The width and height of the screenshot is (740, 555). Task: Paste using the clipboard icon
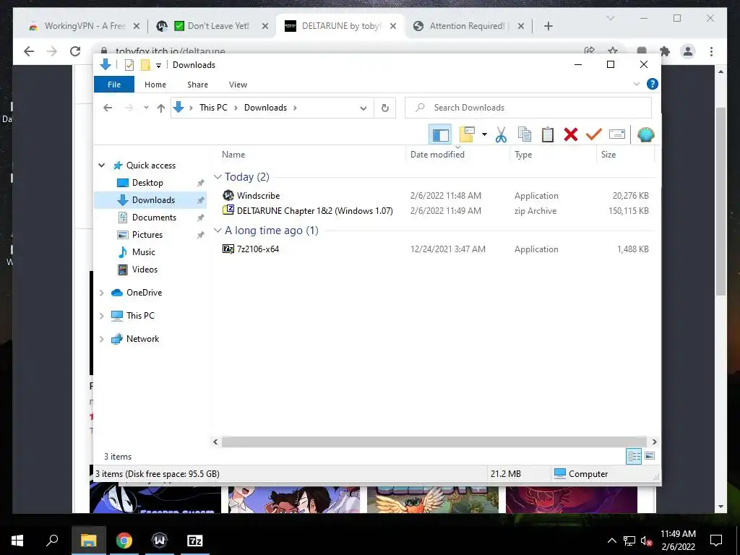click(548, 135)
